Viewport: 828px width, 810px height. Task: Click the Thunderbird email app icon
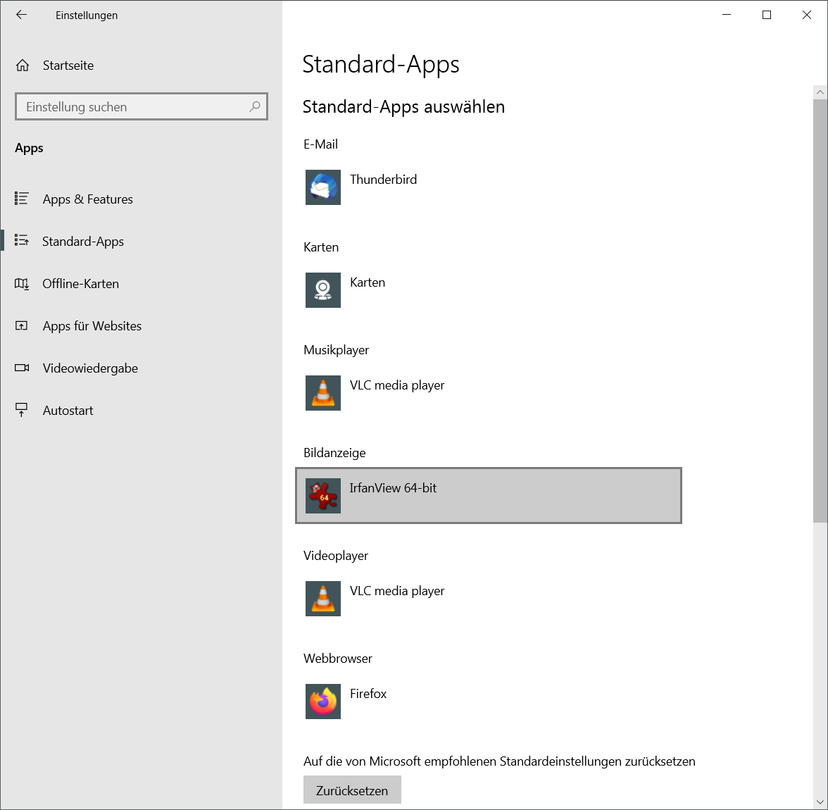pos(323,187)
